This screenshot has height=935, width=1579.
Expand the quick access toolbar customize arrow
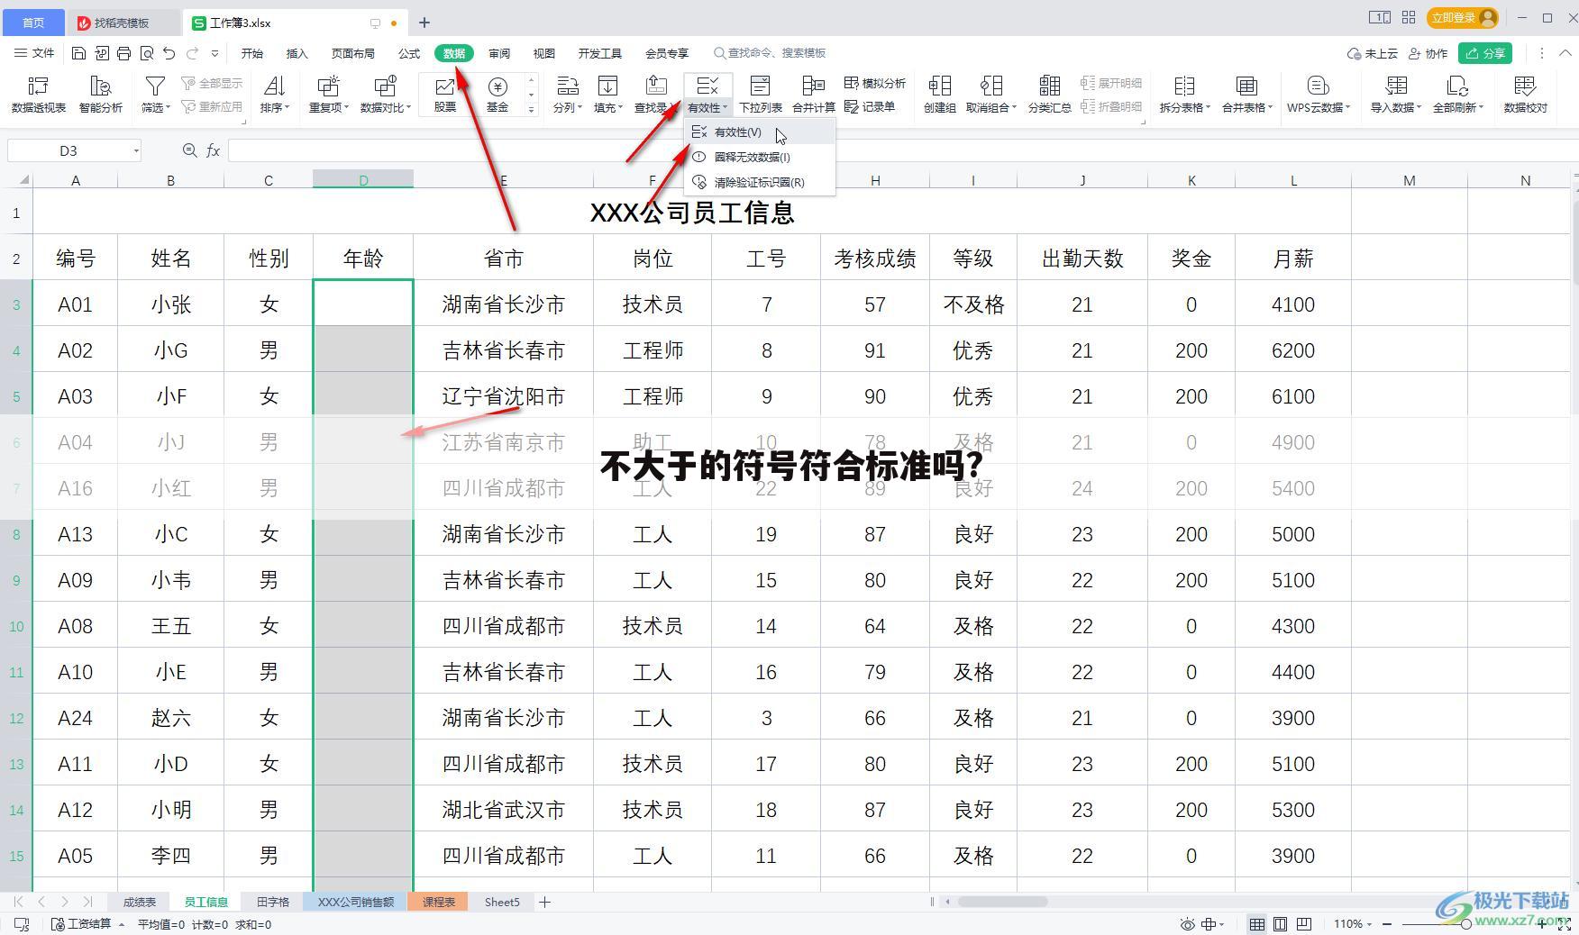click(214, 53)
